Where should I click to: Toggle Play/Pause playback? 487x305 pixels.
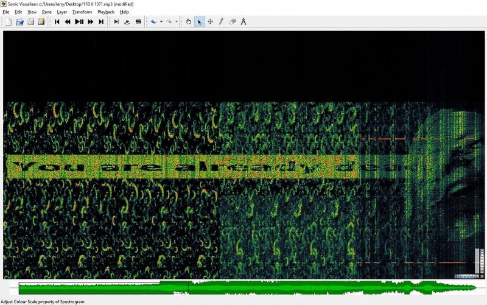pos(79,22)
